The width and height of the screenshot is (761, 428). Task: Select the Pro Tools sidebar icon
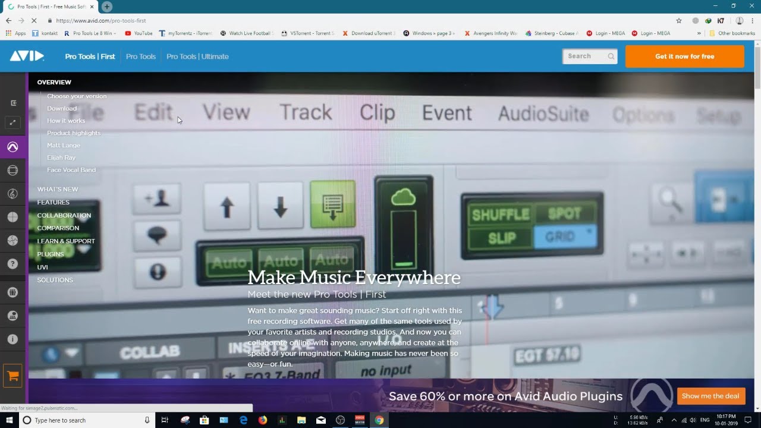(13, 147)
